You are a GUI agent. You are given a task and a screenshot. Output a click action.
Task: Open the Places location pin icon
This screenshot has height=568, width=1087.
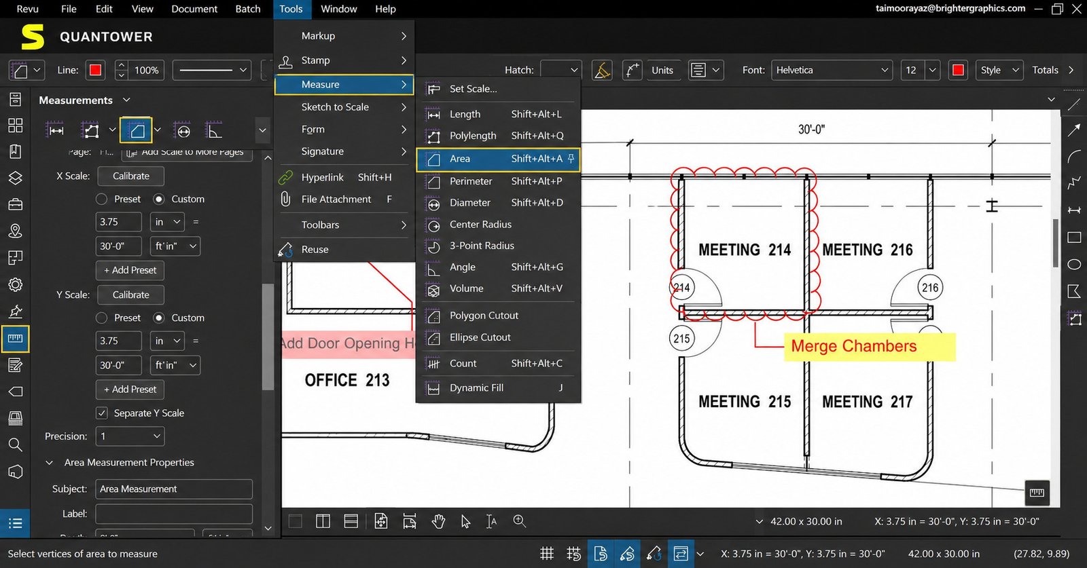[15, 231]
